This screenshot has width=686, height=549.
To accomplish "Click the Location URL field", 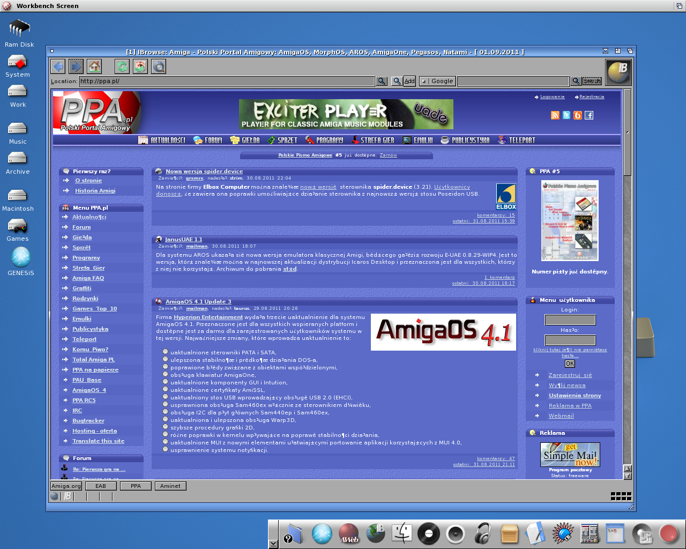I will pyautogui.click(x=227, y=81).
